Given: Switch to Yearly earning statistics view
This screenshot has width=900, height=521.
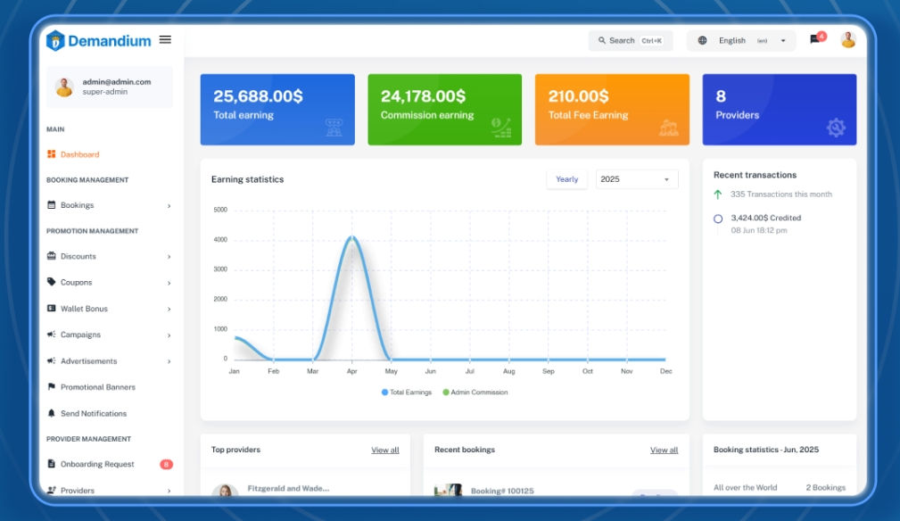Looking at the screenshot, I should (566, 179).
